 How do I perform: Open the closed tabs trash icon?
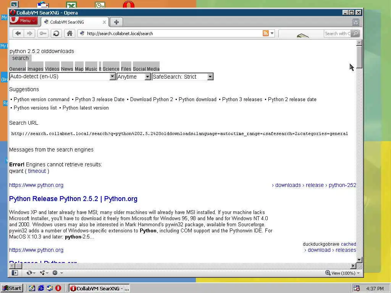point(356,22)
